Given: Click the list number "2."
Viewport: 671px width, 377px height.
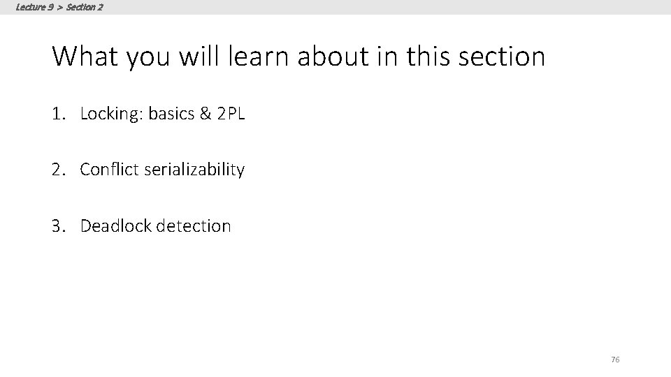Looking at the screenshot, I should (59, 169).
